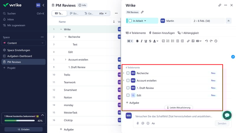Open the Content space dropdown
Viewport: 236px width, 133px height.
[24, 43]
